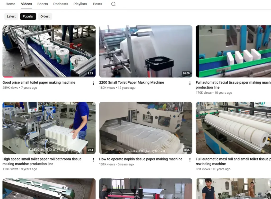Search the channel with magnifier icon
Image resolution: width=271 pixels, height=199 pixels.
click(x=113, y=4)
